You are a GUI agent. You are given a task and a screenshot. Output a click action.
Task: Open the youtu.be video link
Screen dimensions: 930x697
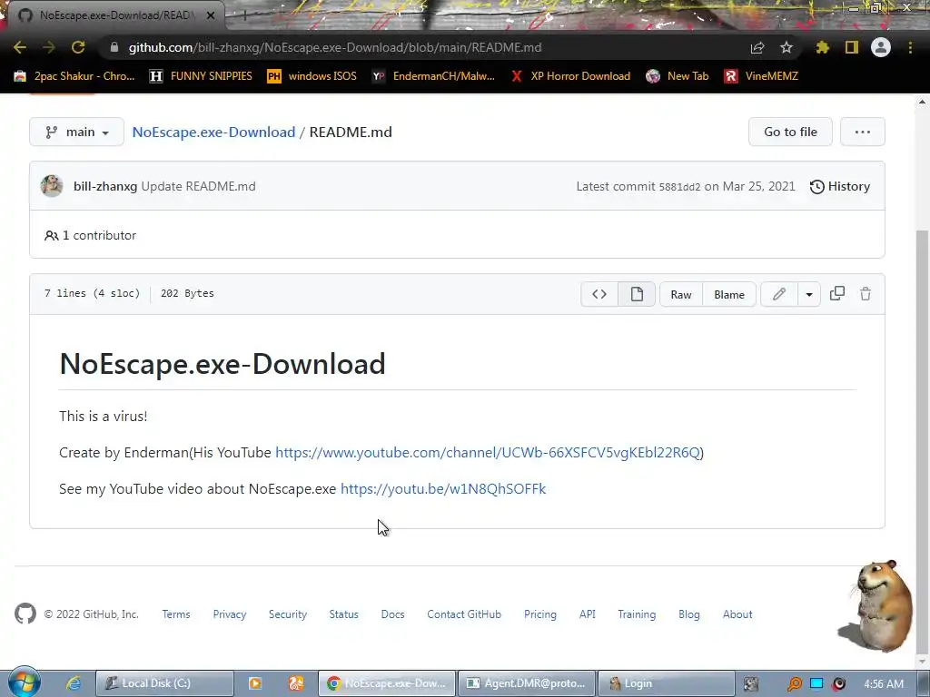pyautogui.click(x=443, y=488)
